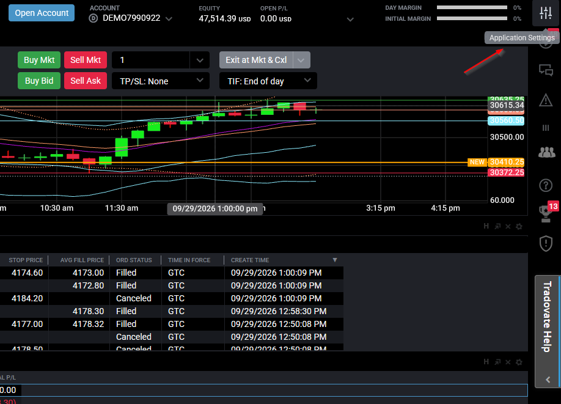Click the NEW order label on the chart
561x404 pixels.
click(477, 162)
